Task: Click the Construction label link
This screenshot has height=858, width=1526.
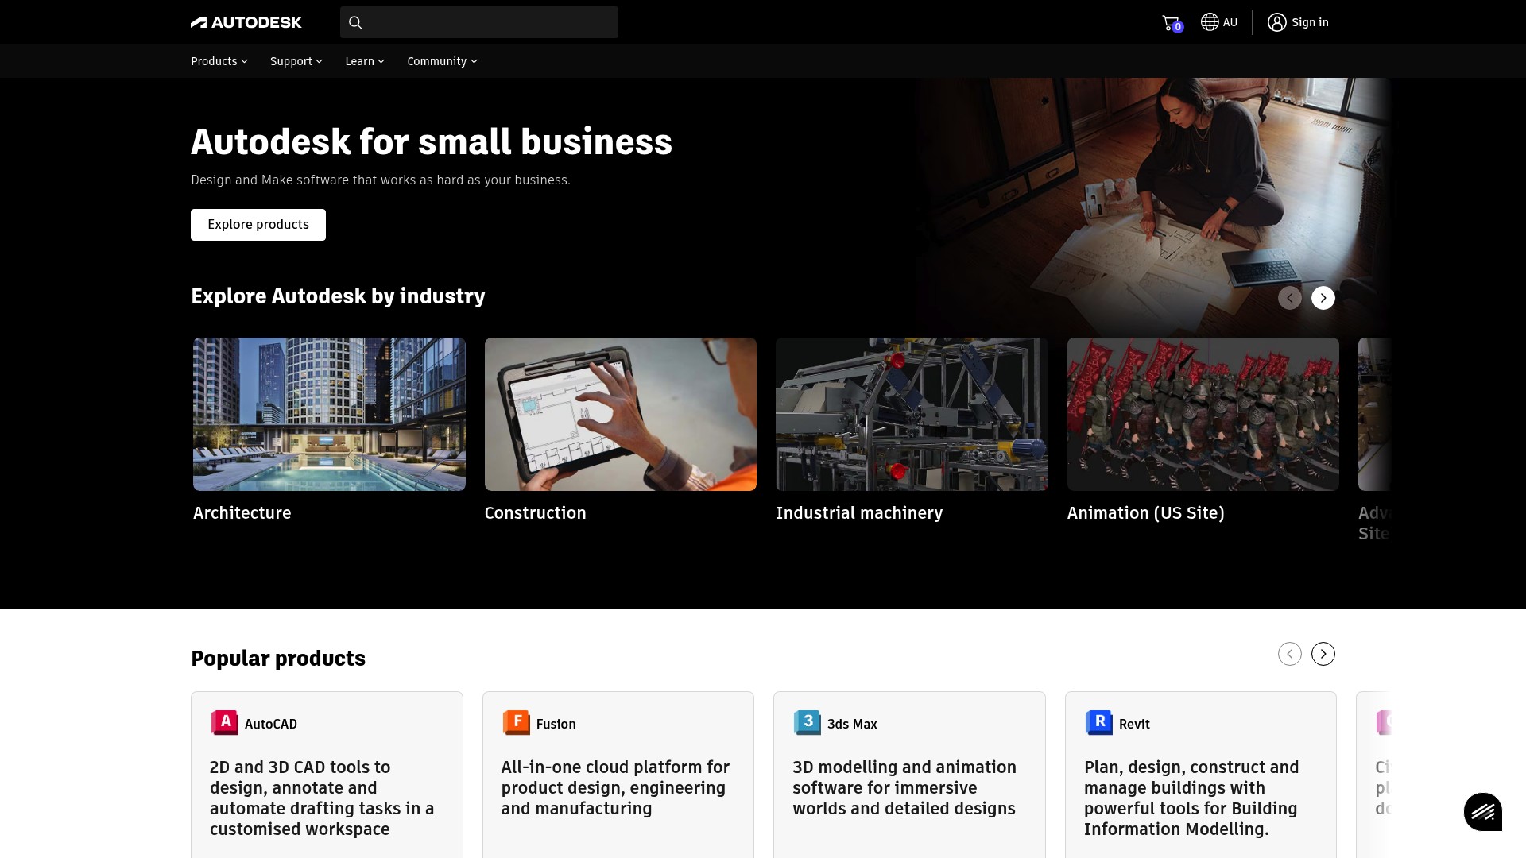Action: tap(536, 513)
